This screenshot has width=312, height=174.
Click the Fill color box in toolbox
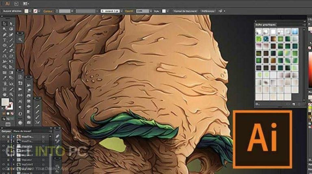(5, 102)
